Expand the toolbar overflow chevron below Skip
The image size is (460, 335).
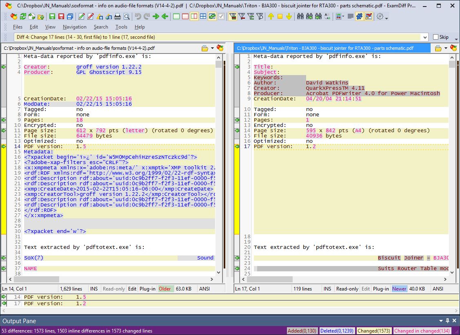(x=456, y=39)
